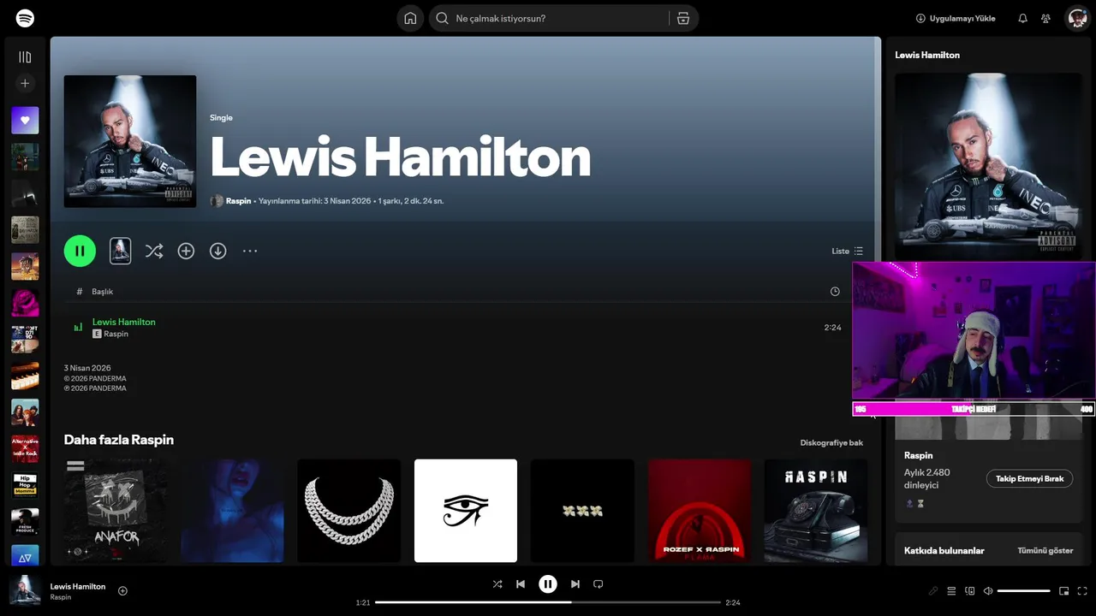Enter full screen mode icon
The image size is (1096, 616).
point(1082,591)
